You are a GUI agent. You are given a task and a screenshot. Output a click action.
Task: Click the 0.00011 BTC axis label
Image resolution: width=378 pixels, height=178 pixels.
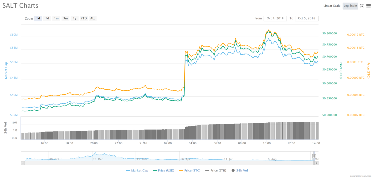coord(356,48)
